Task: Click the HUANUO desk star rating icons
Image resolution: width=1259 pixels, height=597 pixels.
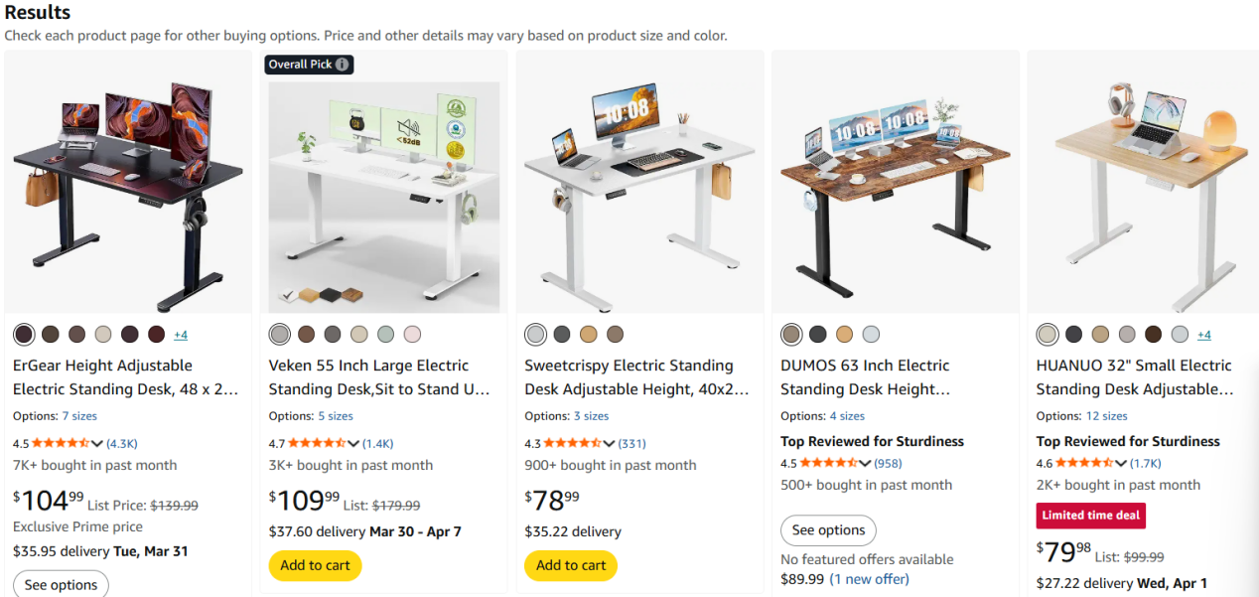Action: pos(1084,463)
